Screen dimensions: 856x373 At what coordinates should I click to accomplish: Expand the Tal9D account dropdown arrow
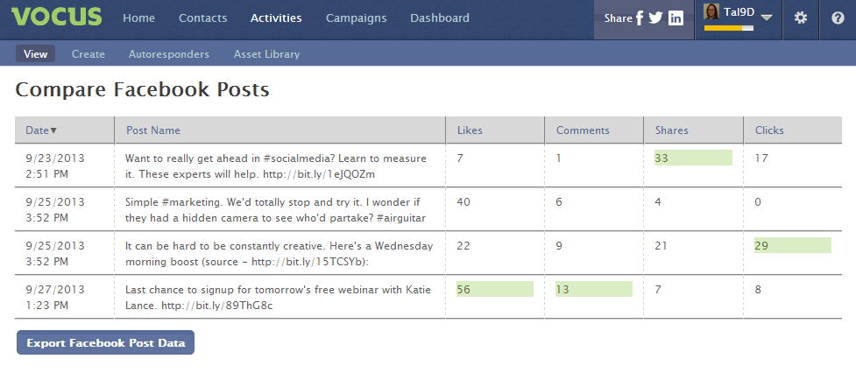coord(767,18)
